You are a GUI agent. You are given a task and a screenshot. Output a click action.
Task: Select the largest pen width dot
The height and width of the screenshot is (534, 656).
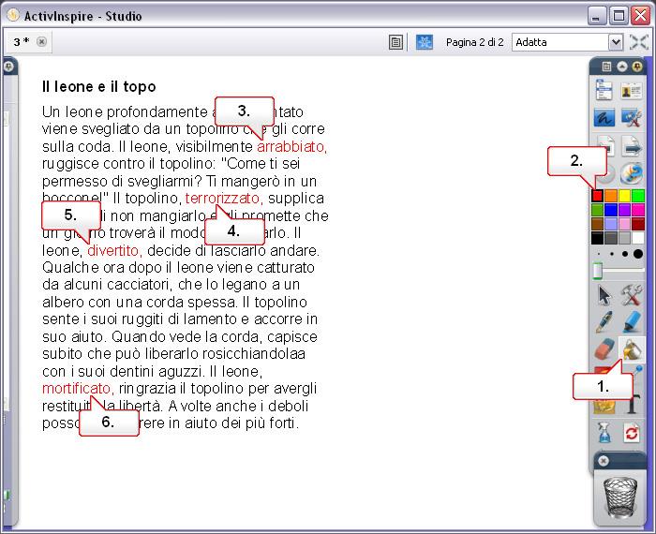(x=638, y=254)
